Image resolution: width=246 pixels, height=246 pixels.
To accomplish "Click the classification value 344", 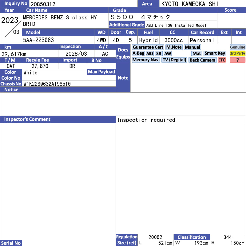I will click(228, 237).
